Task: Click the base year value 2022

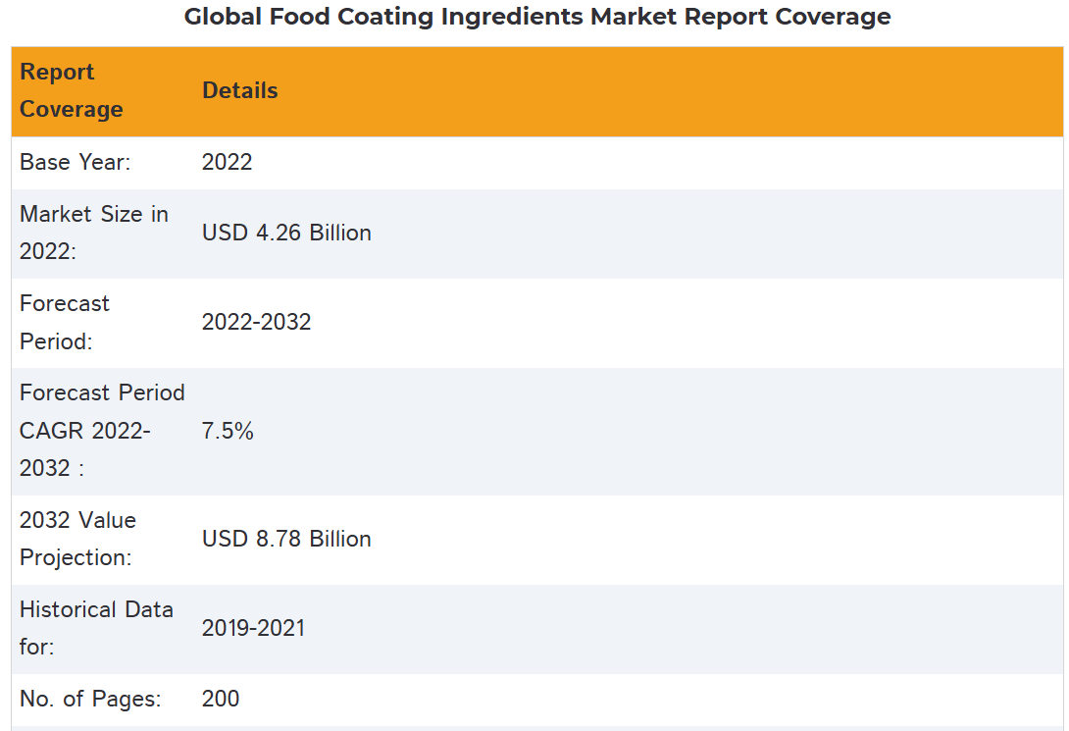Action: (x=227, y=162)
